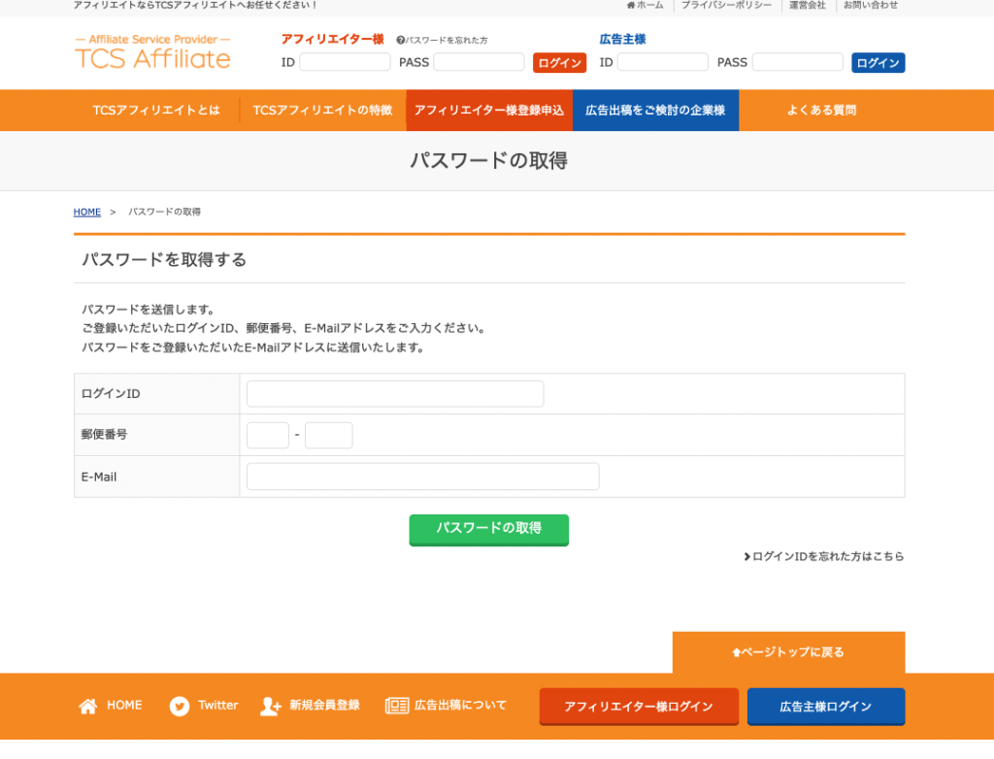Open the ログインIDを忘れた方はこちら link
This screenshot has height=759, width=994.
824,556
